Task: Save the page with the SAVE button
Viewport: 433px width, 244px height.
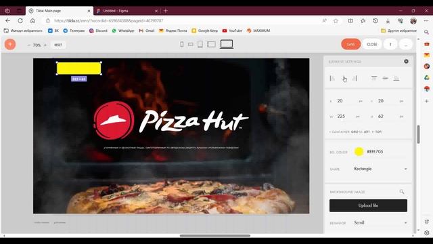Action: click(350, 44)
